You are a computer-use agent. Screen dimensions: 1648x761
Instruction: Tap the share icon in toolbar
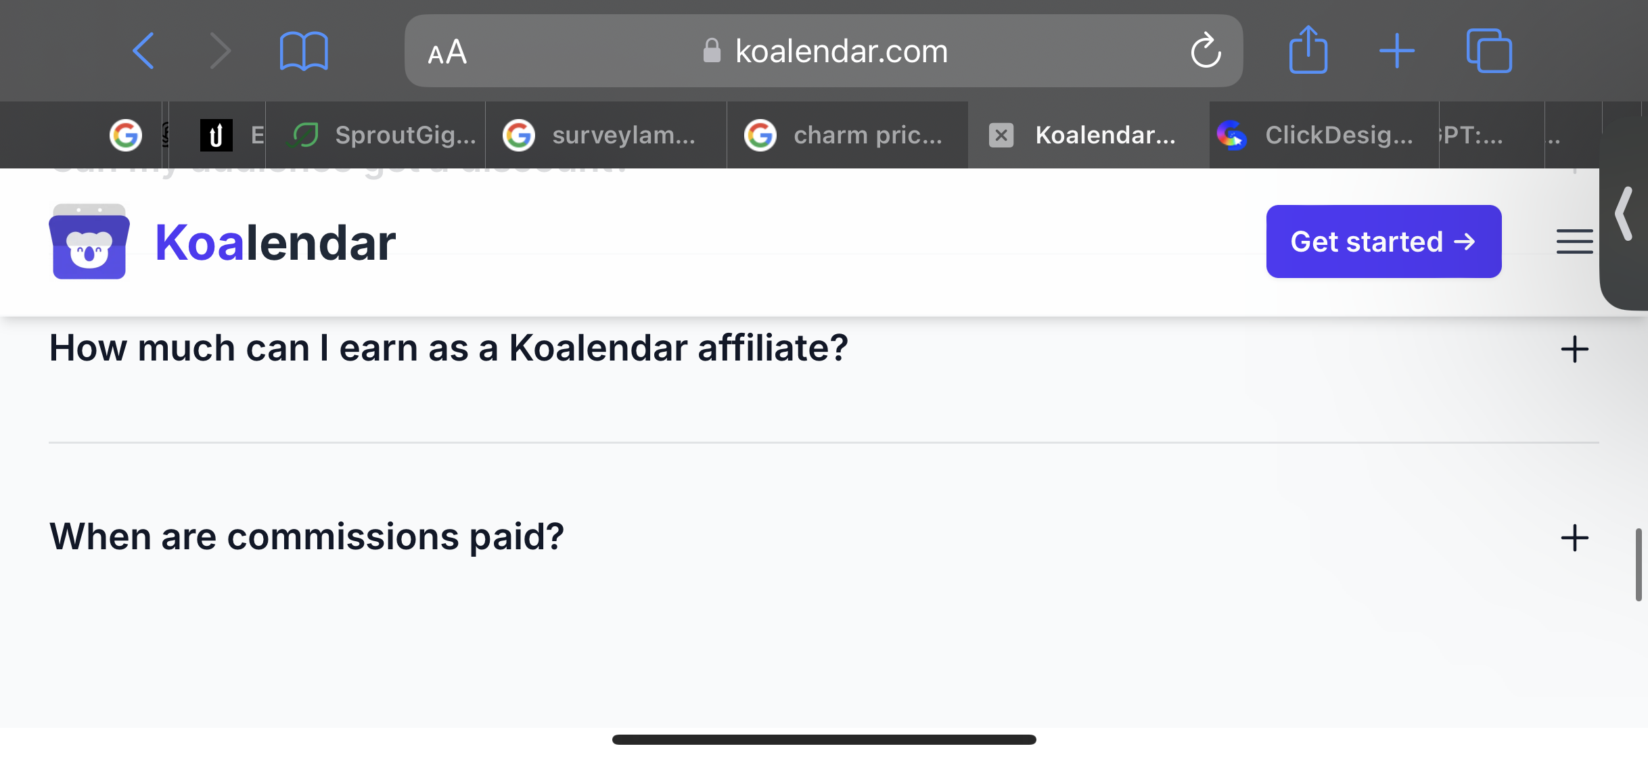pyautogui.click(x=1308, y=49)
